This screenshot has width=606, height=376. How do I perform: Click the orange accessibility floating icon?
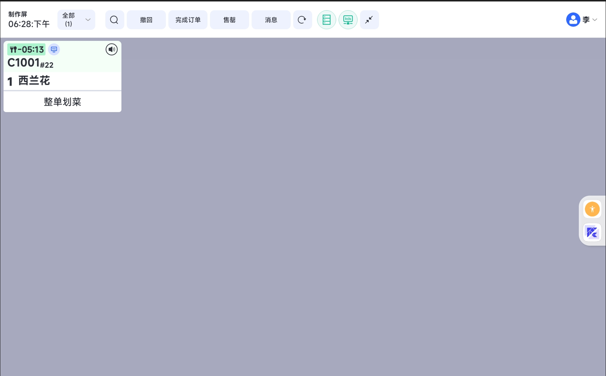click(x=592, y=209)
